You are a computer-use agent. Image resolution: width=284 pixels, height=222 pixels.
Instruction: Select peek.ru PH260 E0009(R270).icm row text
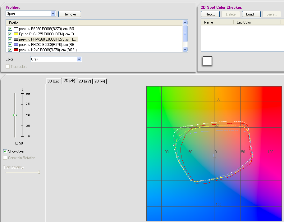click(48, 44)
